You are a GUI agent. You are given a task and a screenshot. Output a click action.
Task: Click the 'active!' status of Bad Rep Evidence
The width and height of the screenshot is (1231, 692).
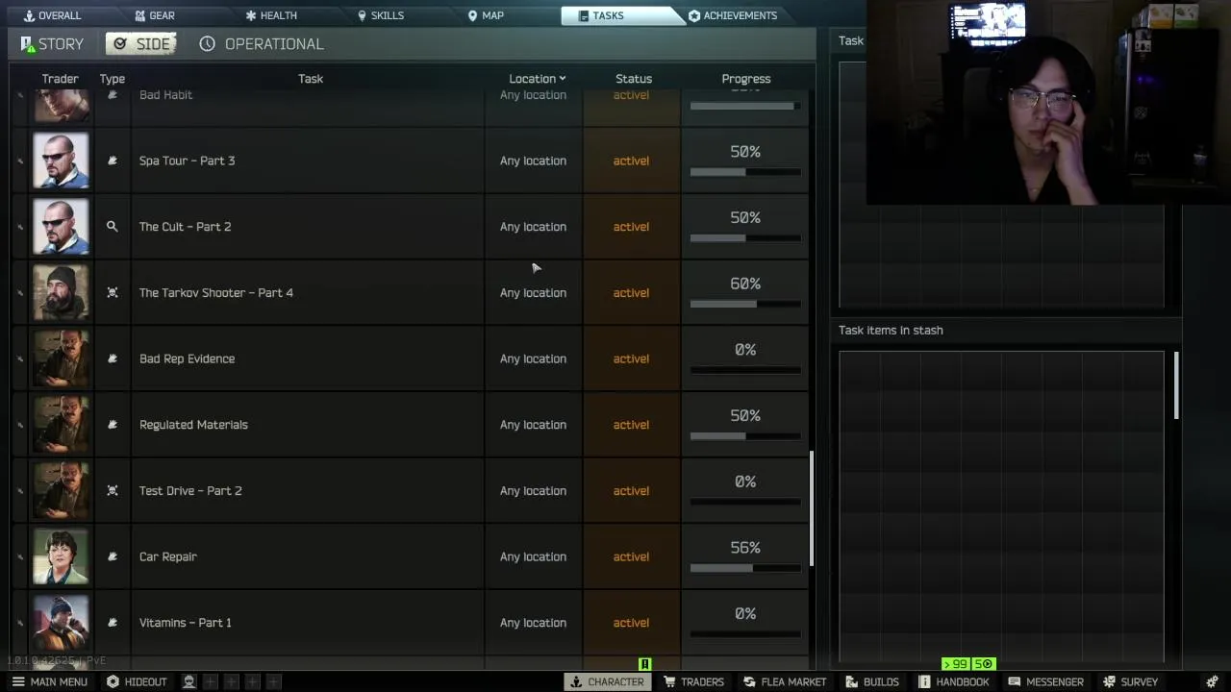pos(631,358)
